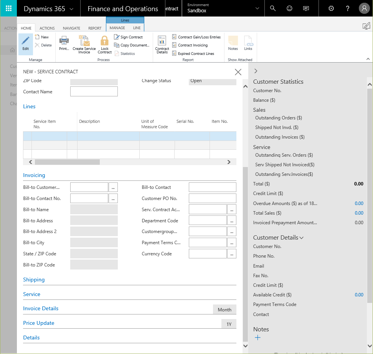Click the edit page icon at top right
The image size is (373, 354).
366,26
